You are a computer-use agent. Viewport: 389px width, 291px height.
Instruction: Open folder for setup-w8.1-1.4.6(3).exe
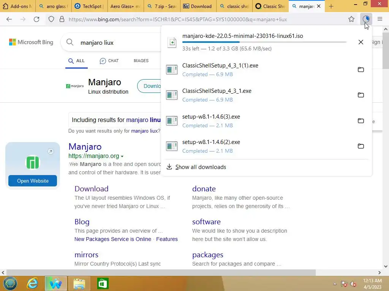361,121
